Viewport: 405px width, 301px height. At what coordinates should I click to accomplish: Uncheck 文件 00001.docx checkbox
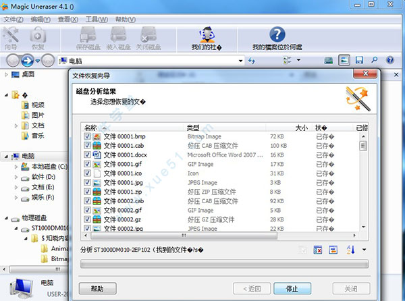[87, 155]
